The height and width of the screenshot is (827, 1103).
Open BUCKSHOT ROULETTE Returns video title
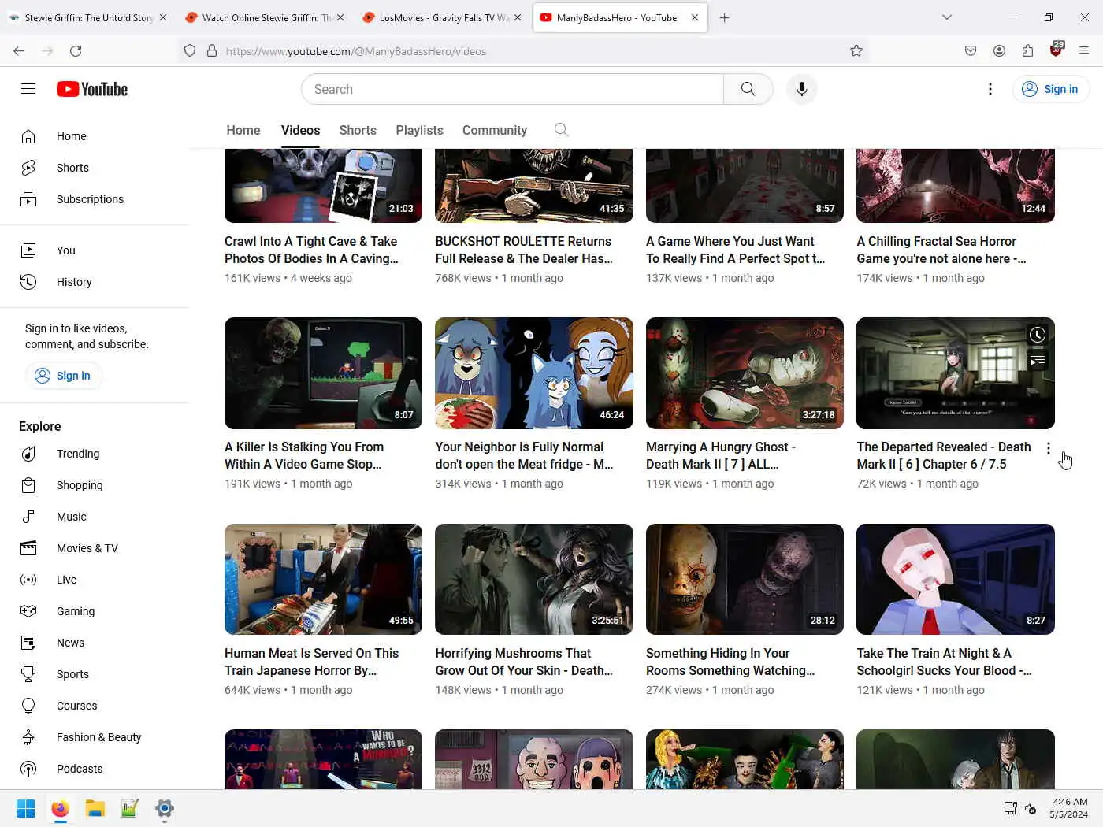click(x=524, y=250)
